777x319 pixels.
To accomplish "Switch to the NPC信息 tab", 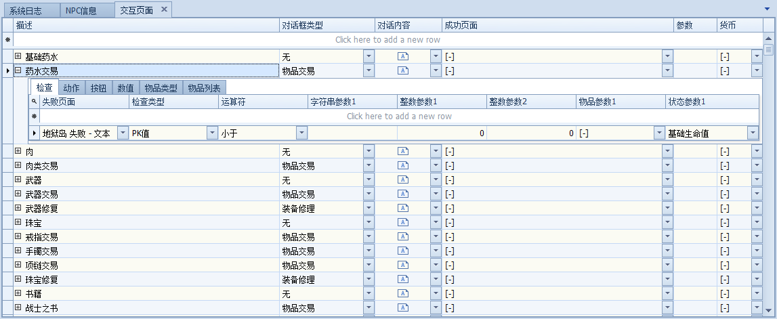I will coord(81,10).
